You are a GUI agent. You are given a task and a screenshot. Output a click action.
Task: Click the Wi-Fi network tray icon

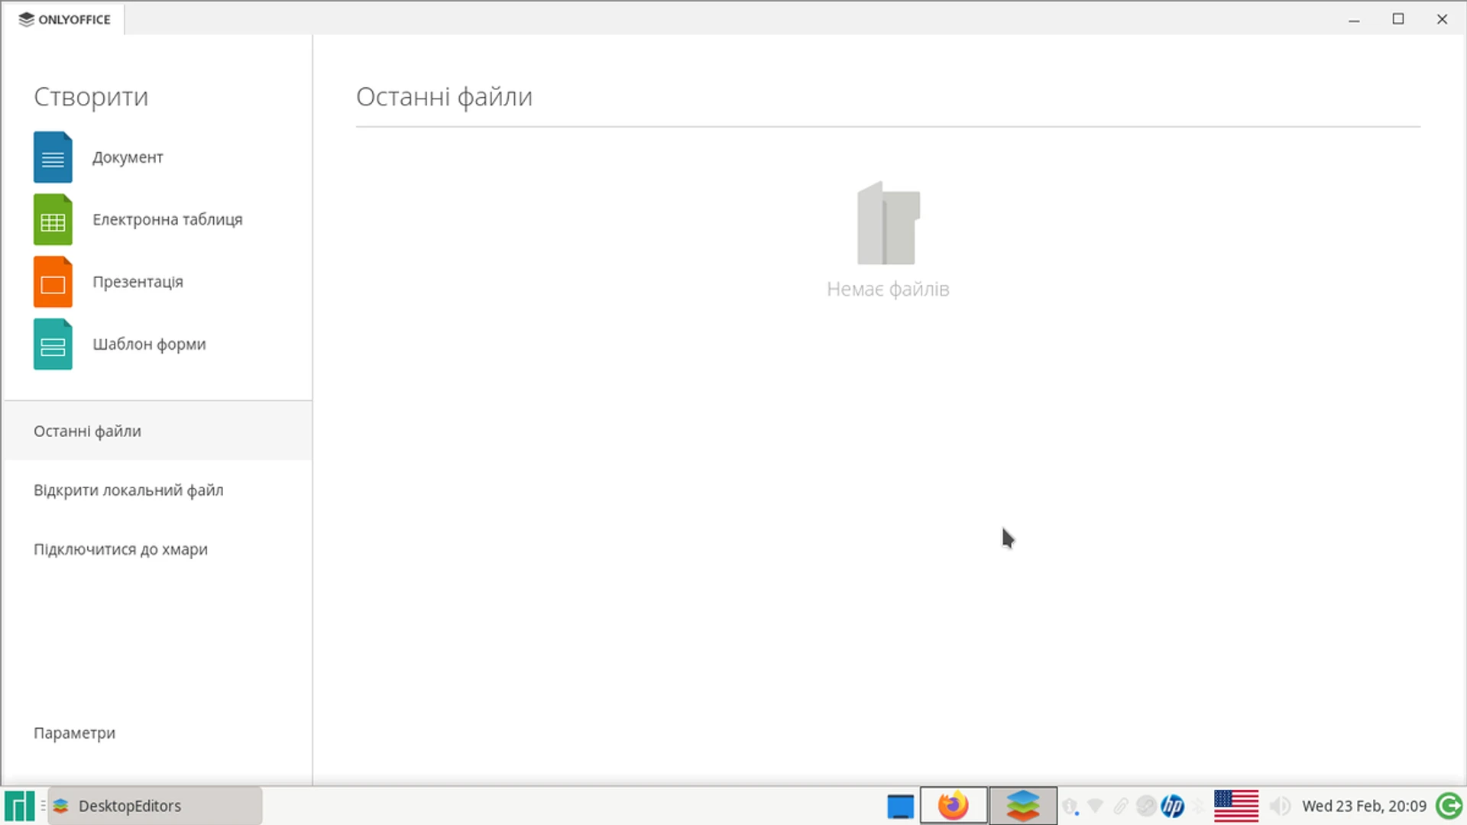[1095, 806]
